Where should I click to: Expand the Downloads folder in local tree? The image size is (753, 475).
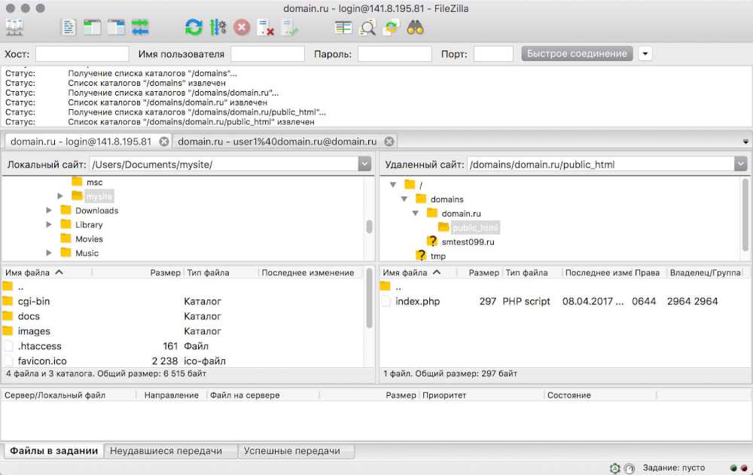coord(50,211)
